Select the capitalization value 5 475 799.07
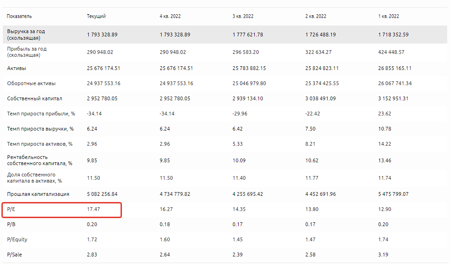This screenshot has width=450, height=264. [393, 194]
